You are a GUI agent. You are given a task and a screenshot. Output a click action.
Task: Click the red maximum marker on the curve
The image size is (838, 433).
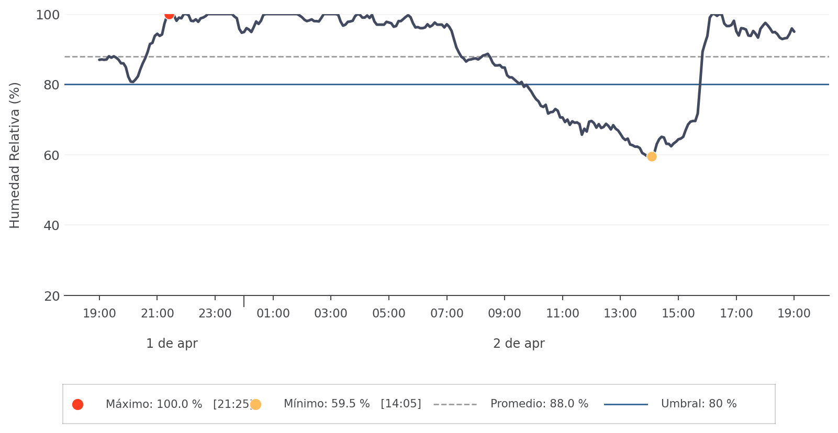point(169,14)
